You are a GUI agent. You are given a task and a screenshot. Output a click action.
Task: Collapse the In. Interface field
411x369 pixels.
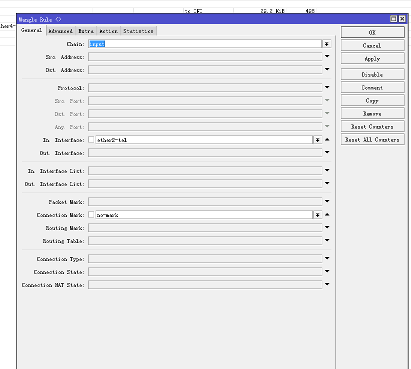327,139
